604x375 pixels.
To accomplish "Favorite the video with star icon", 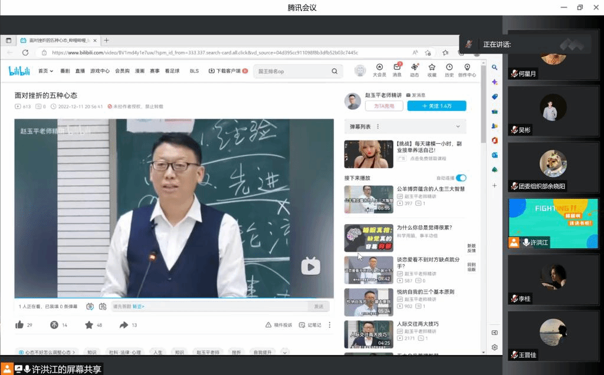I will tap(89, 325).
